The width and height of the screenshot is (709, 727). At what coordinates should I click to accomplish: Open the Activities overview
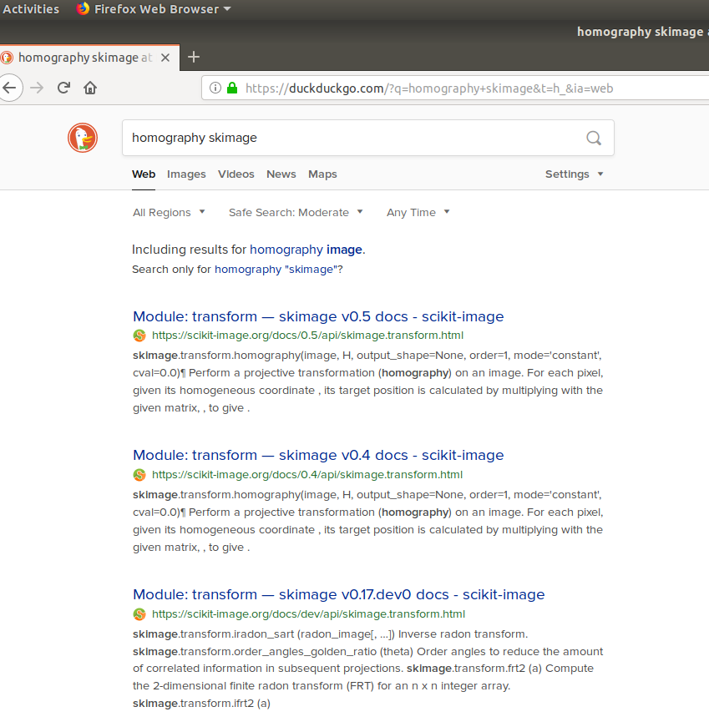tap(31, 8)
